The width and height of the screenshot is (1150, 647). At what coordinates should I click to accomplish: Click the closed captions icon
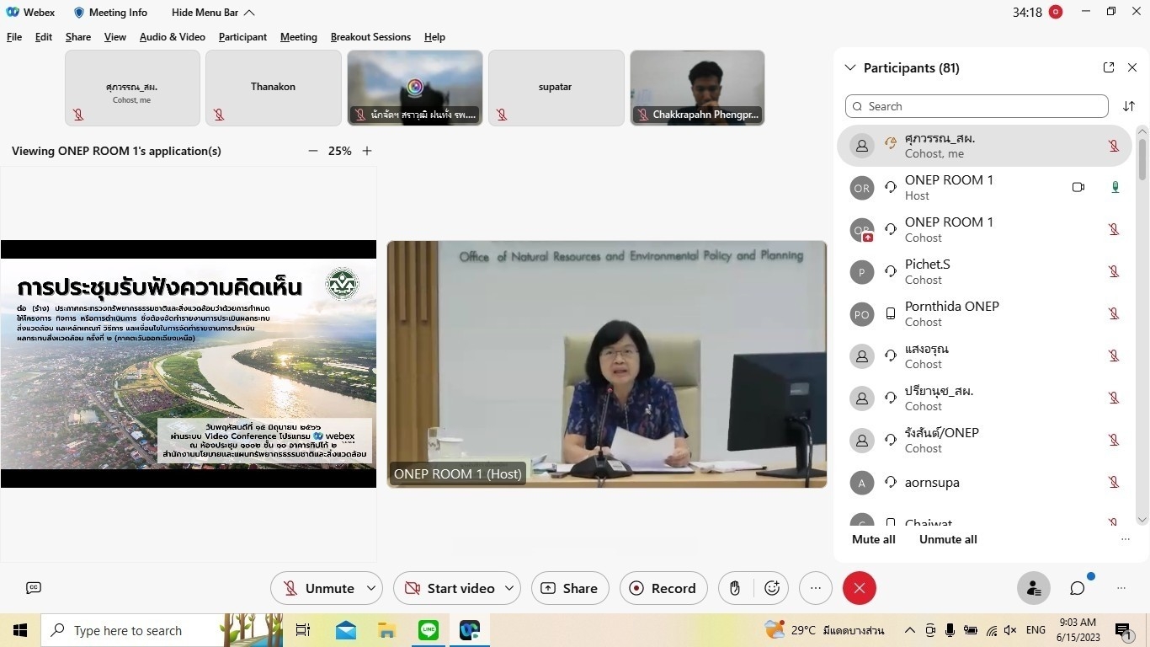pyautogui.click(x=34, y=588)
